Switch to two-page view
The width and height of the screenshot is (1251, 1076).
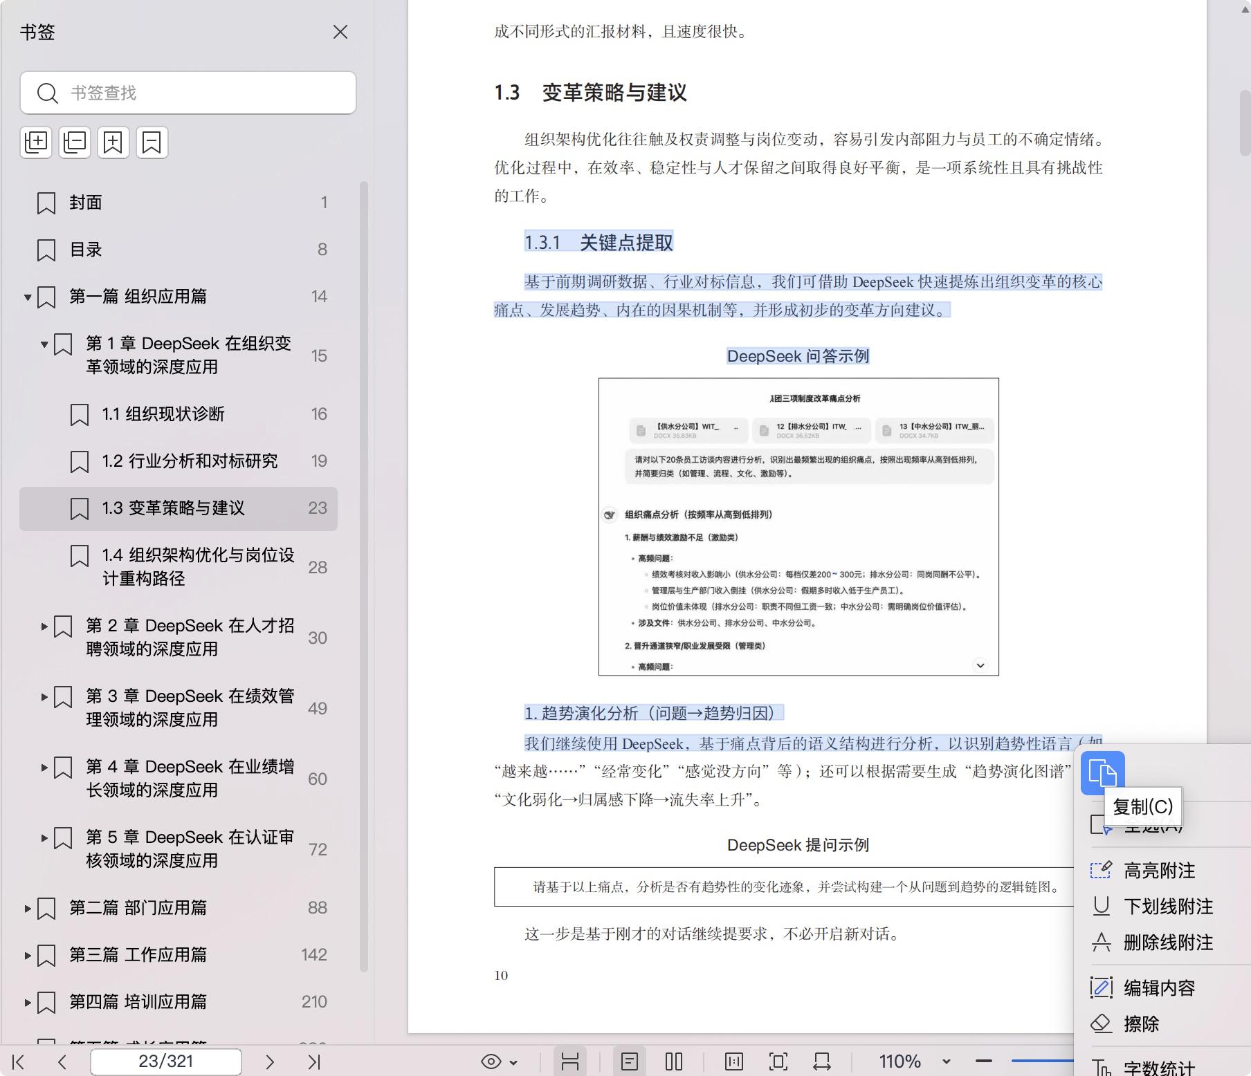point(673,1061)
